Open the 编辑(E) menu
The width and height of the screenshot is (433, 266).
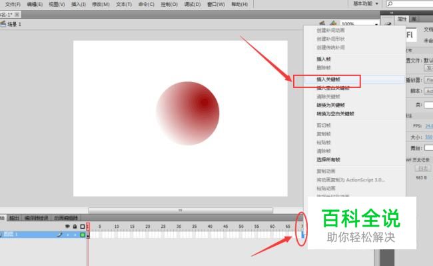click(35, 5)
